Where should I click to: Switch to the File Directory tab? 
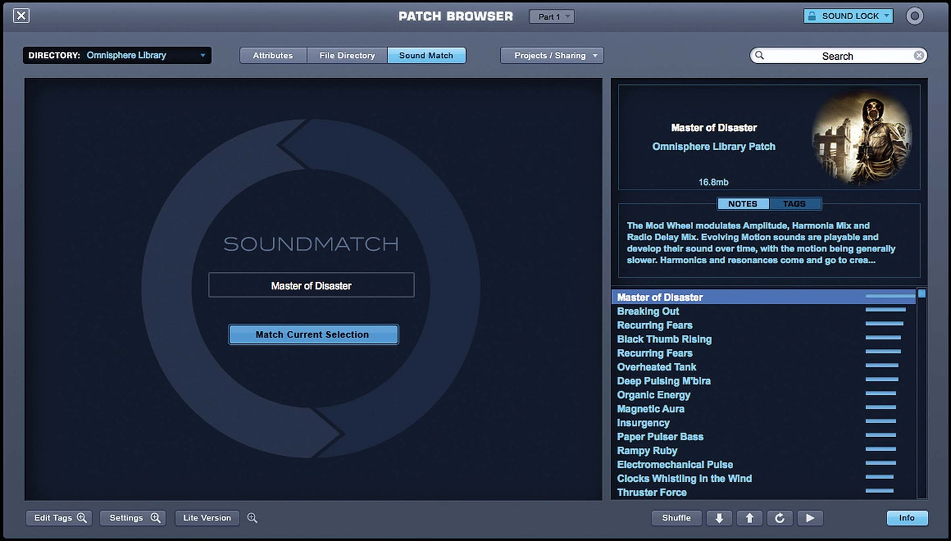click(347, 55)
